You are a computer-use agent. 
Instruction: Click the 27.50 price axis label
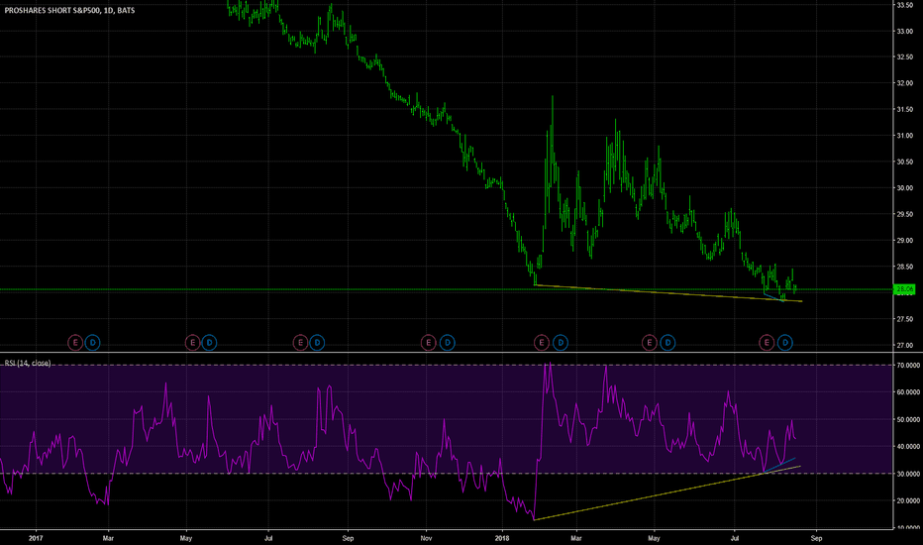click(905, 319)
